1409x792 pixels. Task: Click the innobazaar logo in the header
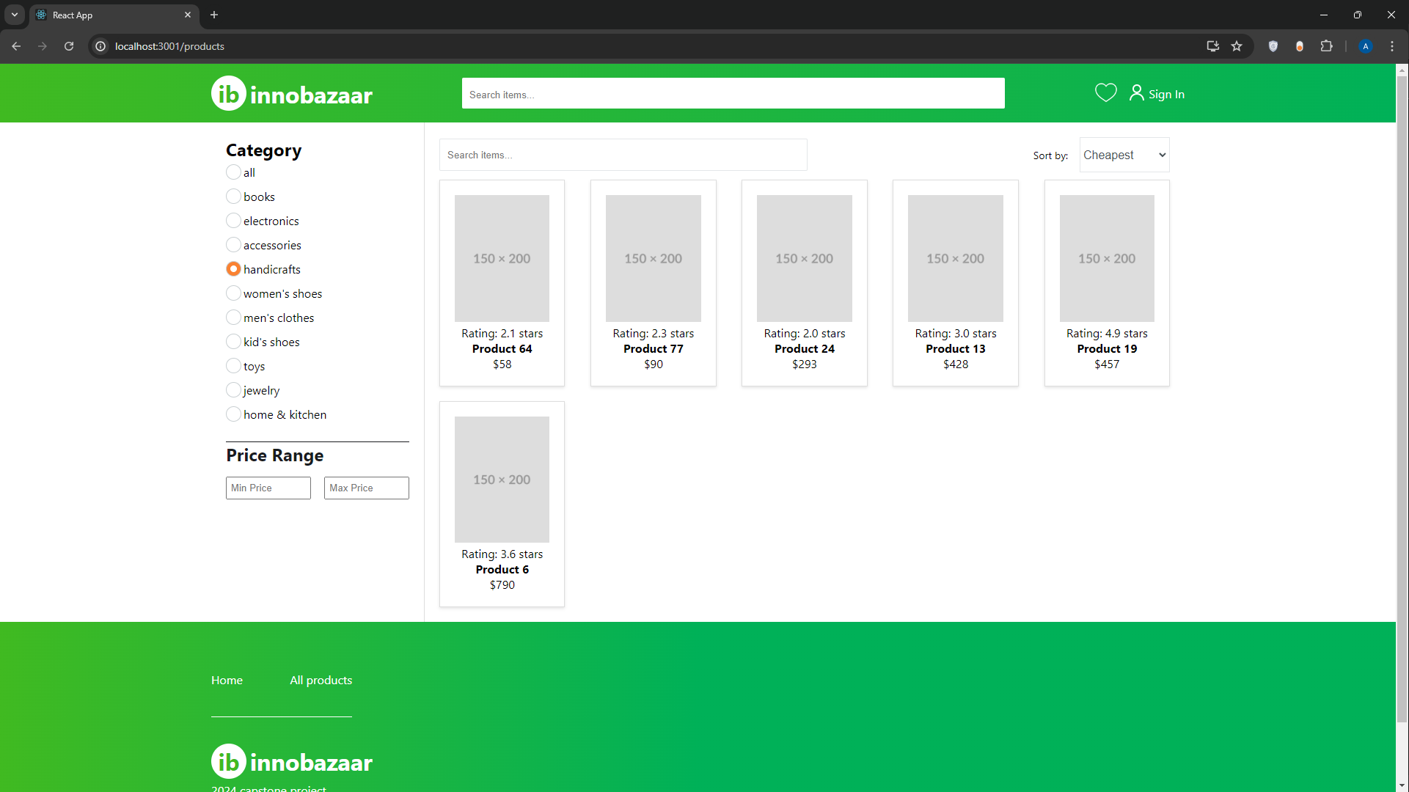click(291, 93)
